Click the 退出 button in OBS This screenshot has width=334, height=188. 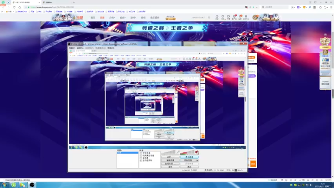pos(190,167)
